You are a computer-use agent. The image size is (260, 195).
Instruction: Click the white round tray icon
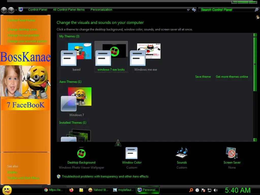(197, 190)
